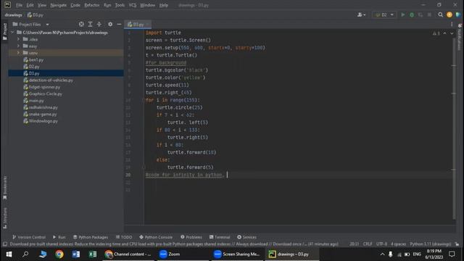Open the Run tool window

[59, 237]
